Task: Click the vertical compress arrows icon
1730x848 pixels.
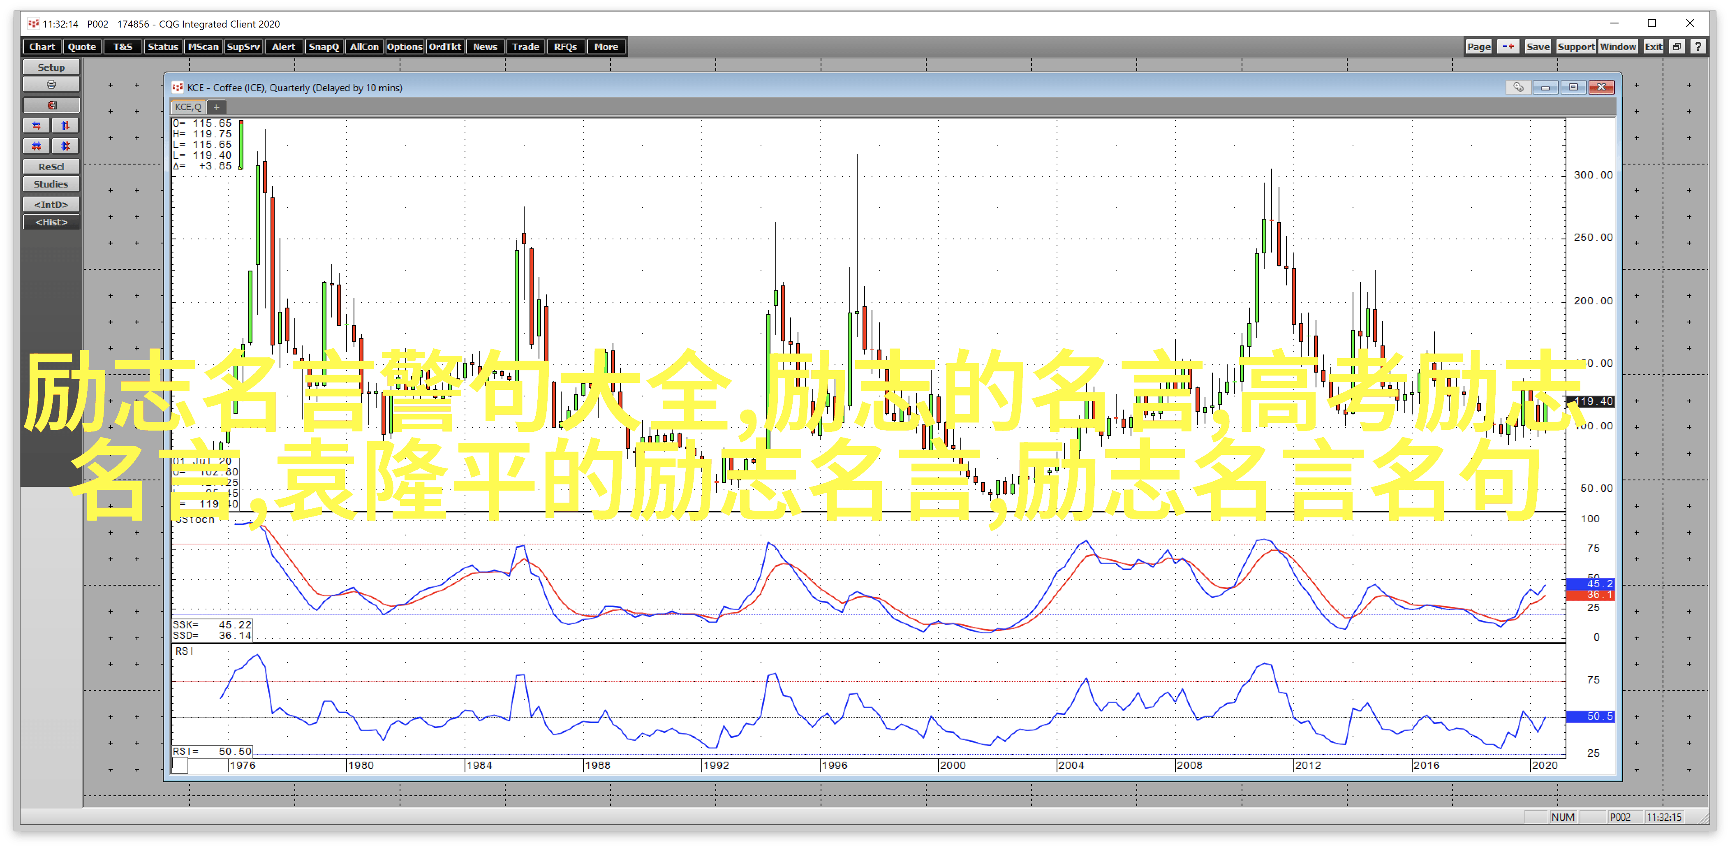Action: click(65, 146)
